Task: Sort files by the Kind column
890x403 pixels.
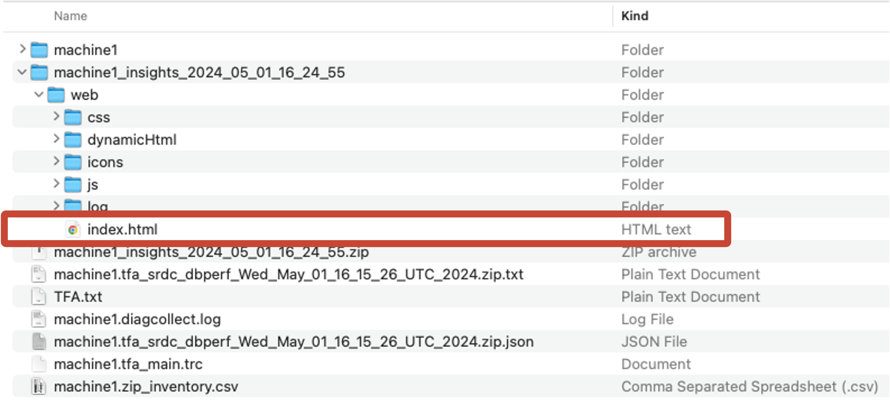Action: coord(635,15)
